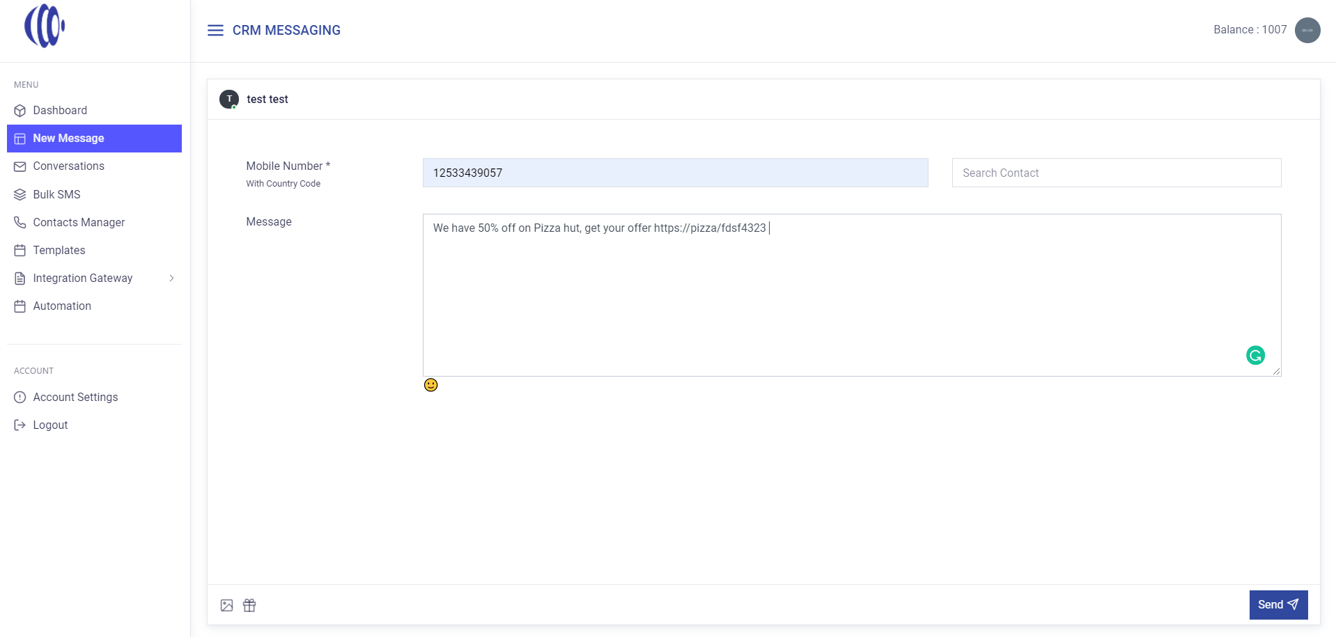Open Automation from the sidebar
This screenshot has width=1336, height=637.
pos(94,306)
